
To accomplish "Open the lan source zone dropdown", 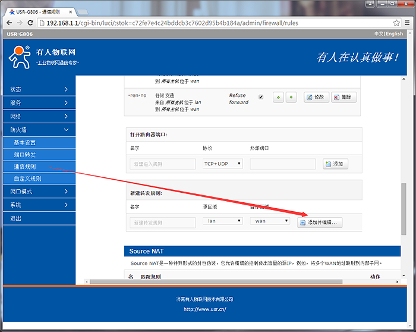I will point(222,221).
